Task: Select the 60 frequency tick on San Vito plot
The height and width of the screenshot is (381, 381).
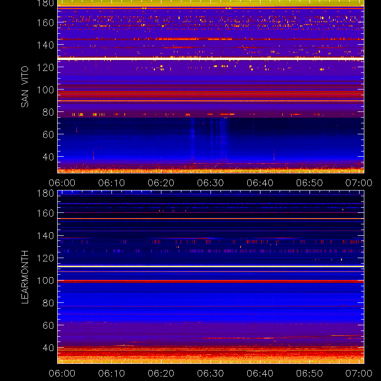Action: pos(48,134)
